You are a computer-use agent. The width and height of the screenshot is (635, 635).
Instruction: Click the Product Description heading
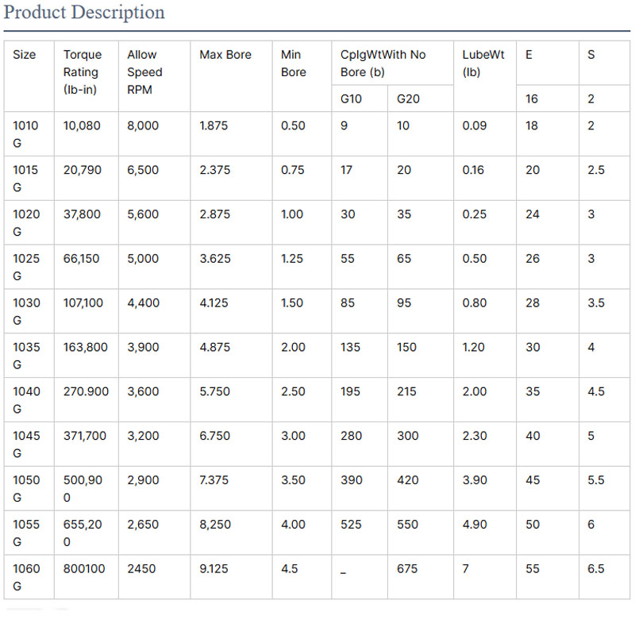[85, 13]
